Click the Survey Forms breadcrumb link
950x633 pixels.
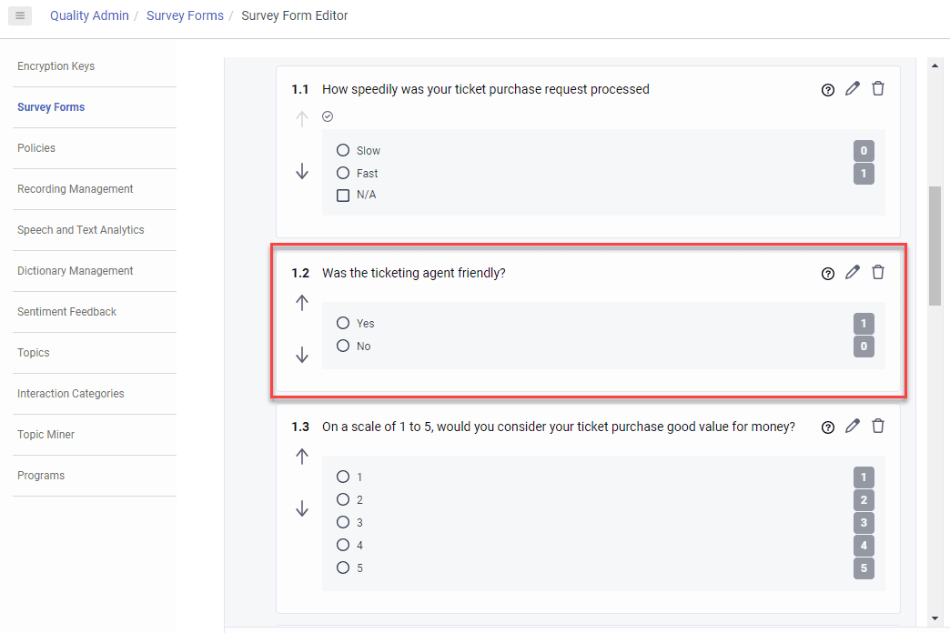tap(185, 15)
